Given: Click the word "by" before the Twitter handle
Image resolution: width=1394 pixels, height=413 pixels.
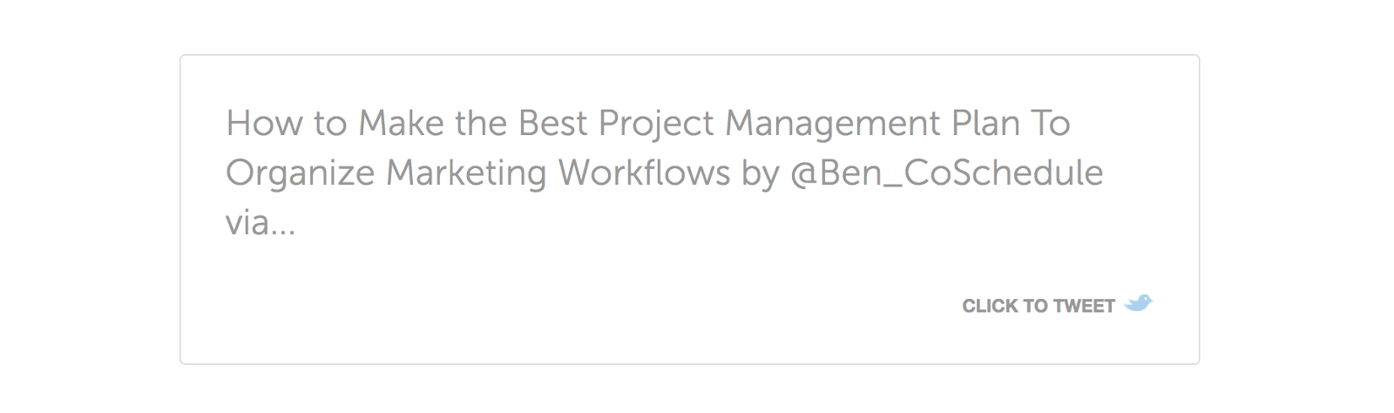Looking at the screenshot, I should (761, 174).
